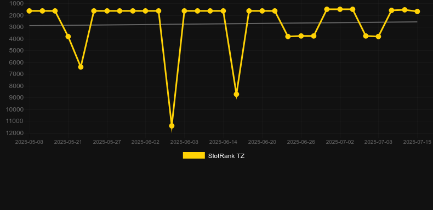This screenshot has width=433, height=210.
Task: Select the data point above 2025-06-08 label
Action: point(185,11)
